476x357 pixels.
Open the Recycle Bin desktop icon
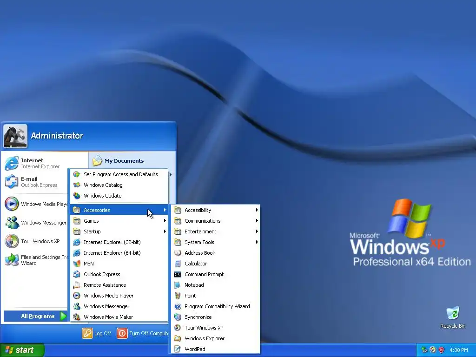click(x=453, y=317)
